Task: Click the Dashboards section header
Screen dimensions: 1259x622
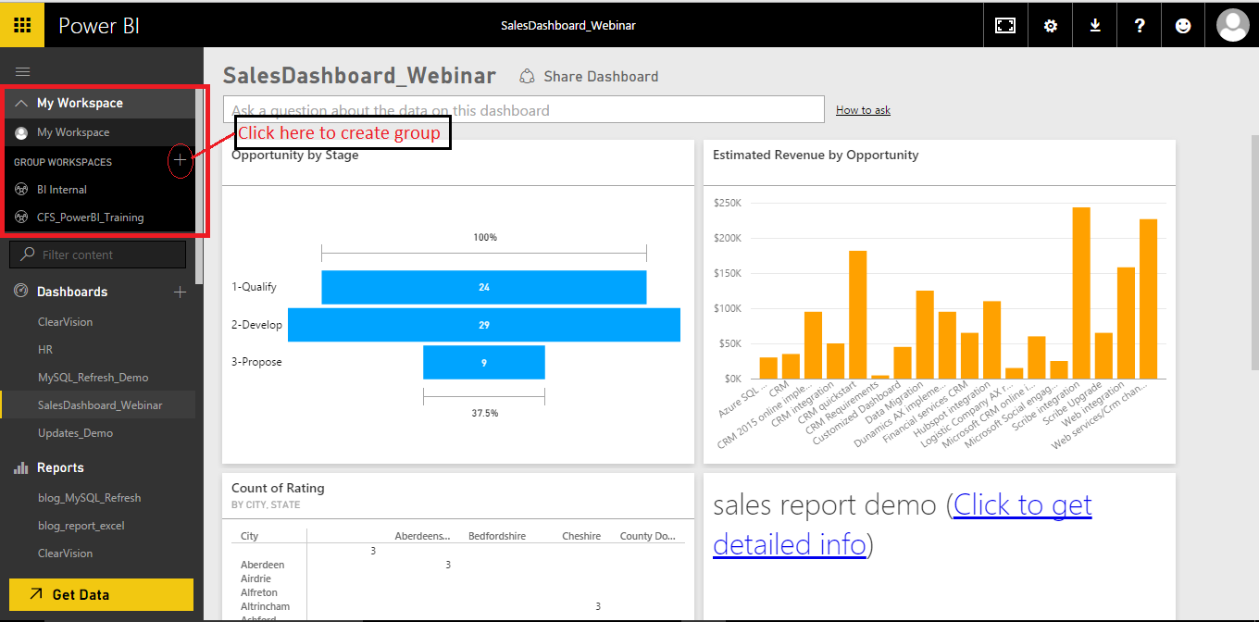Action: point(72,292)
